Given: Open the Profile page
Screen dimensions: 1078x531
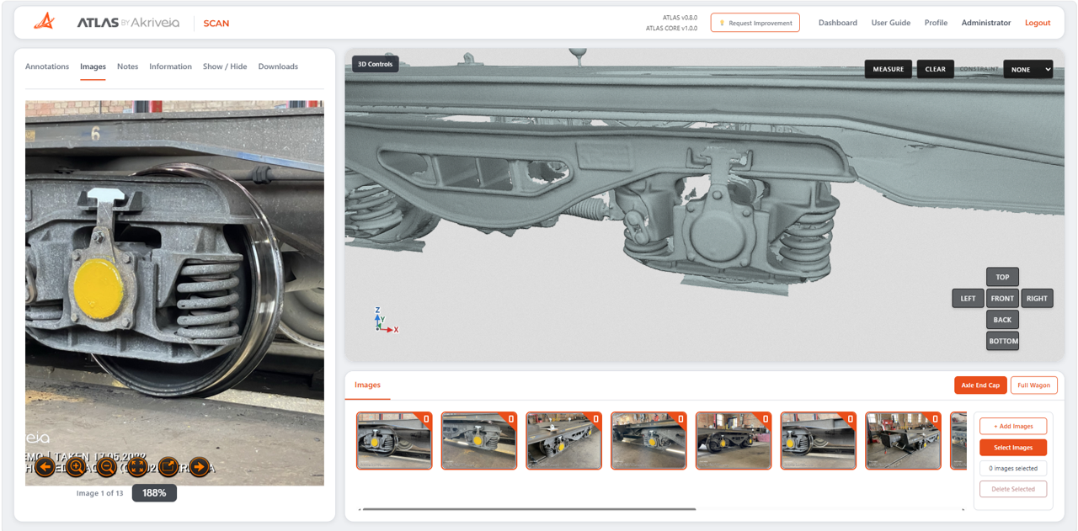Looking at the screenshot, I should pyautogui.click(x=936, y=23).
